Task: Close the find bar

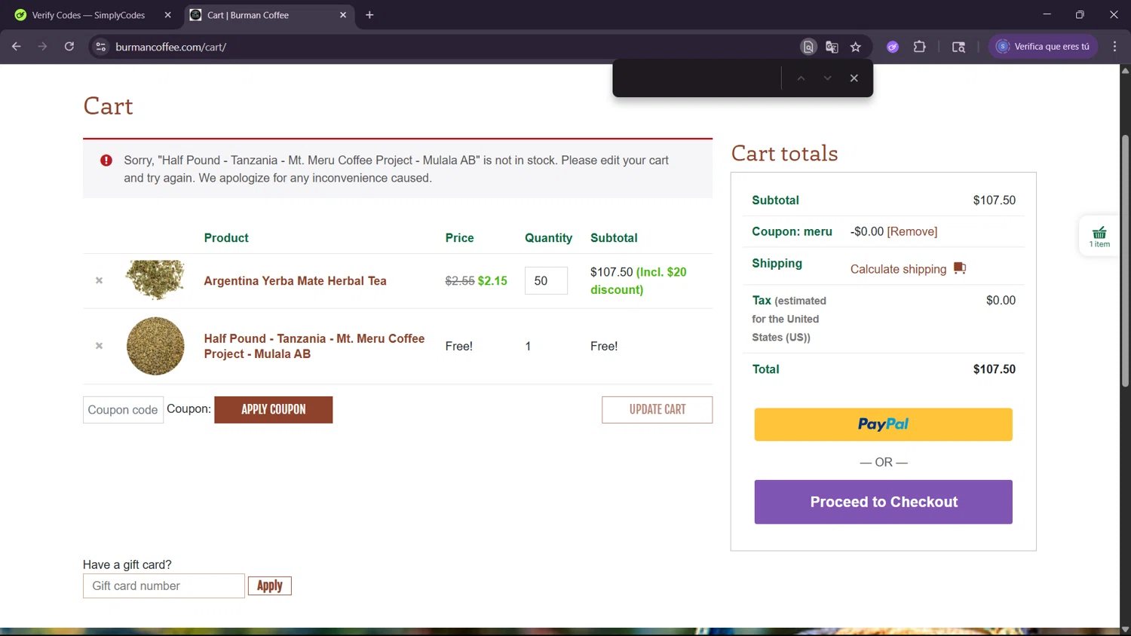Action: click(x=854, y=78)
